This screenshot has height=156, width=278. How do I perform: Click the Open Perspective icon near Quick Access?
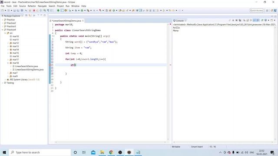coord(267,10)
